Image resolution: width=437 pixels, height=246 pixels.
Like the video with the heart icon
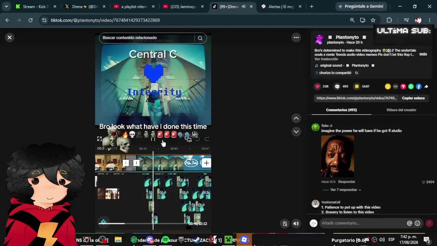(x=318, y=86)
